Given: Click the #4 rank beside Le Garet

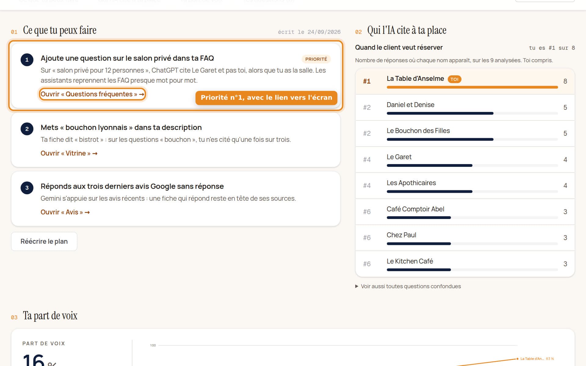Looking at the screenshot, I should 367,160.
